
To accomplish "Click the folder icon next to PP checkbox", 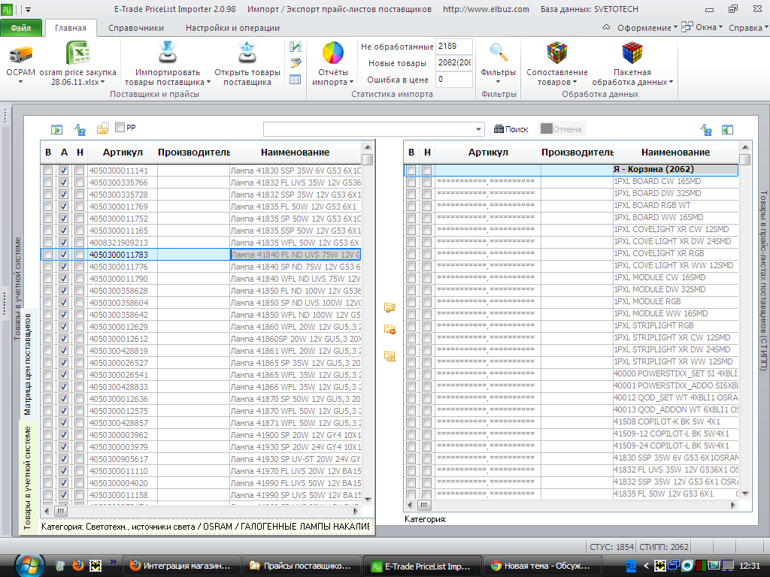I will (102, 128).
